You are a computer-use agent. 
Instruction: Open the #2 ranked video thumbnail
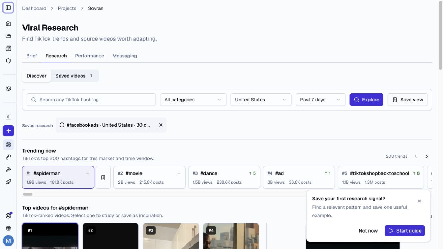(x=111, y=236)
